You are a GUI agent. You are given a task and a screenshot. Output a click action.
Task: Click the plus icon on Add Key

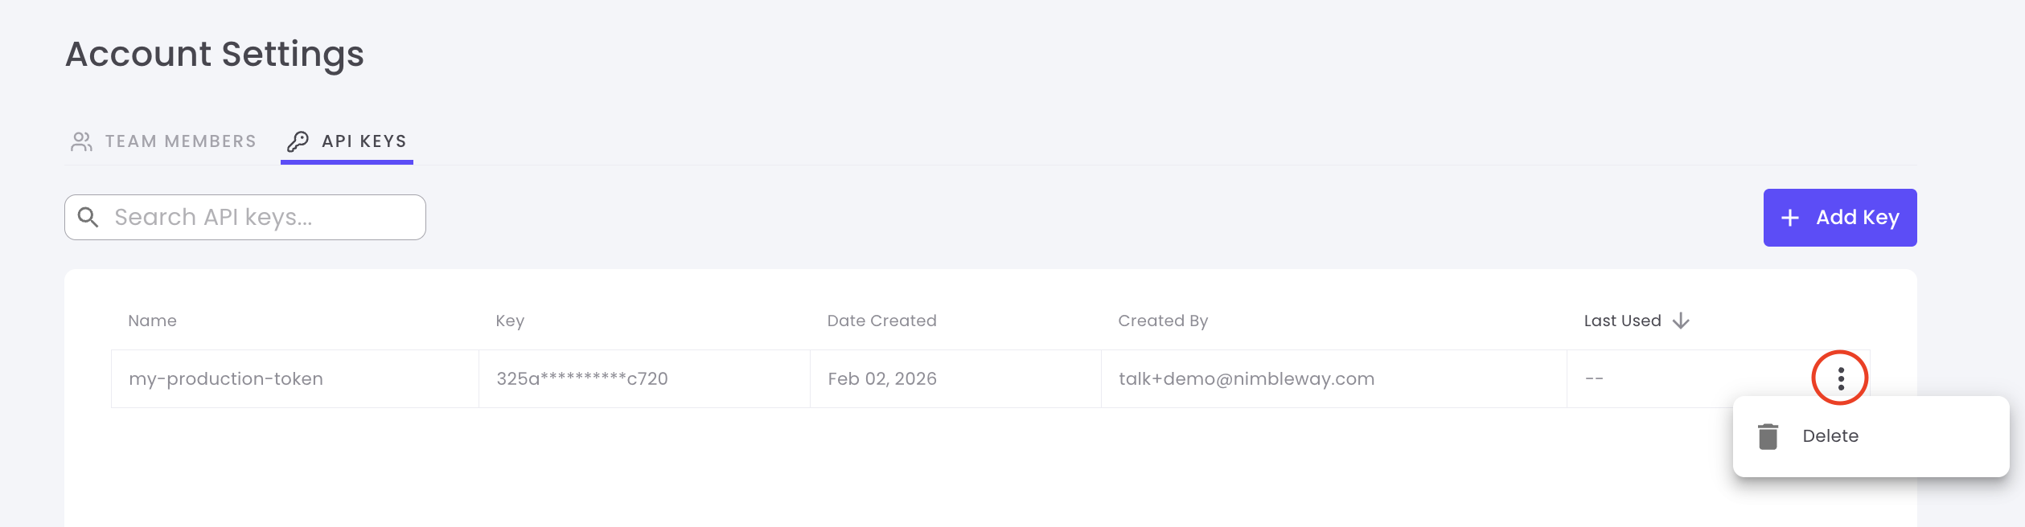tap(1790, 218)
